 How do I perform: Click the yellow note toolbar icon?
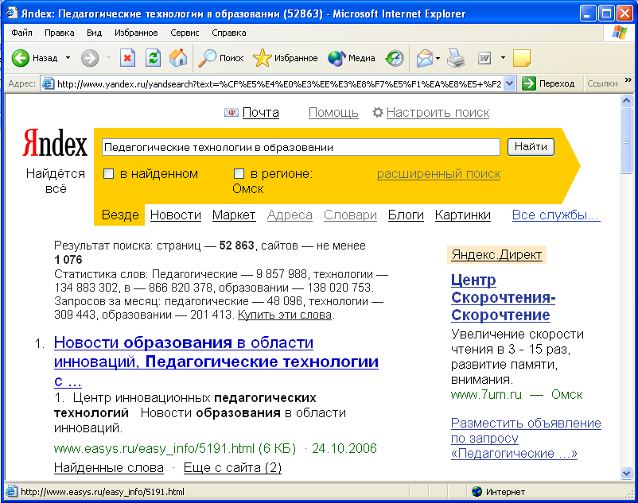522,58
